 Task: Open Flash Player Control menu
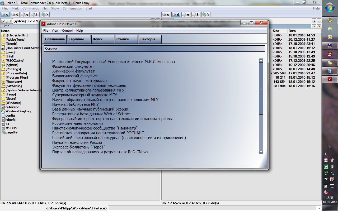(67, 31)
